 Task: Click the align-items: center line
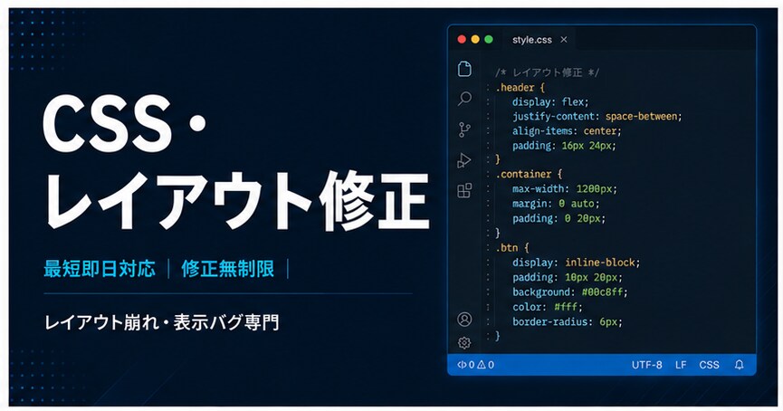click(567, 131)
